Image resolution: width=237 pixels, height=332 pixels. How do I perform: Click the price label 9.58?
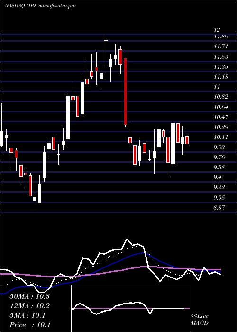pyautogui.click(x=219, y=167)
